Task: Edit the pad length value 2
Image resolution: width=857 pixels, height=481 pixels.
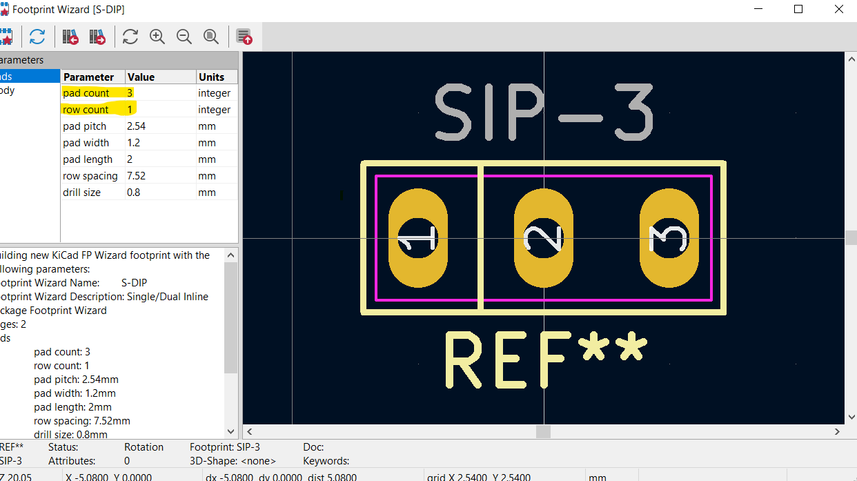Action: tap(160, 159)
